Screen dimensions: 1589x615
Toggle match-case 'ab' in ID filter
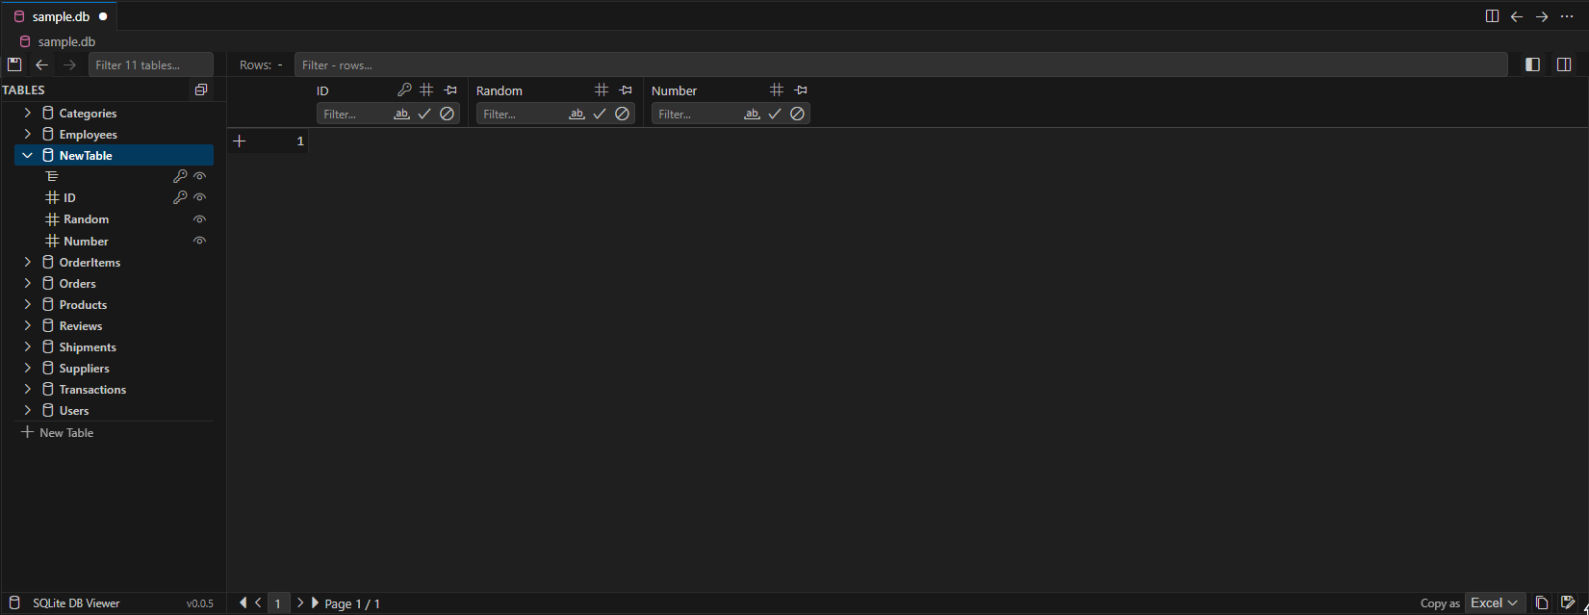click(x=401, y=114)
